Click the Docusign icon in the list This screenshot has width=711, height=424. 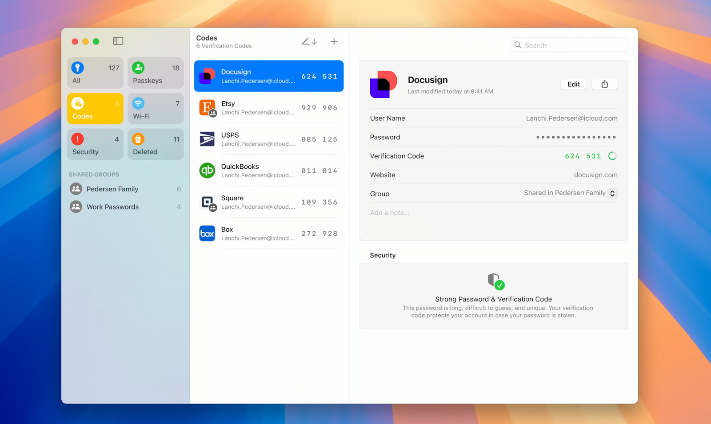point(207,76)
